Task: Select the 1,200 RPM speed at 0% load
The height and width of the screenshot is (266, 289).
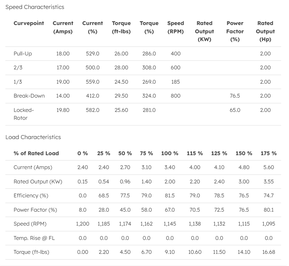Action: (x=83, y=224)
